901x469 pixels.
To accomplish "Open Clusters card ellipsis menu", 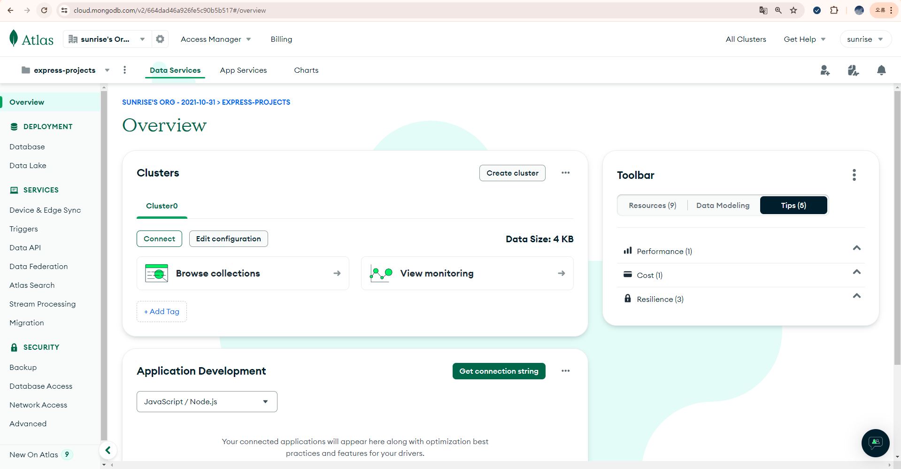I will click(x=565, y=173).
